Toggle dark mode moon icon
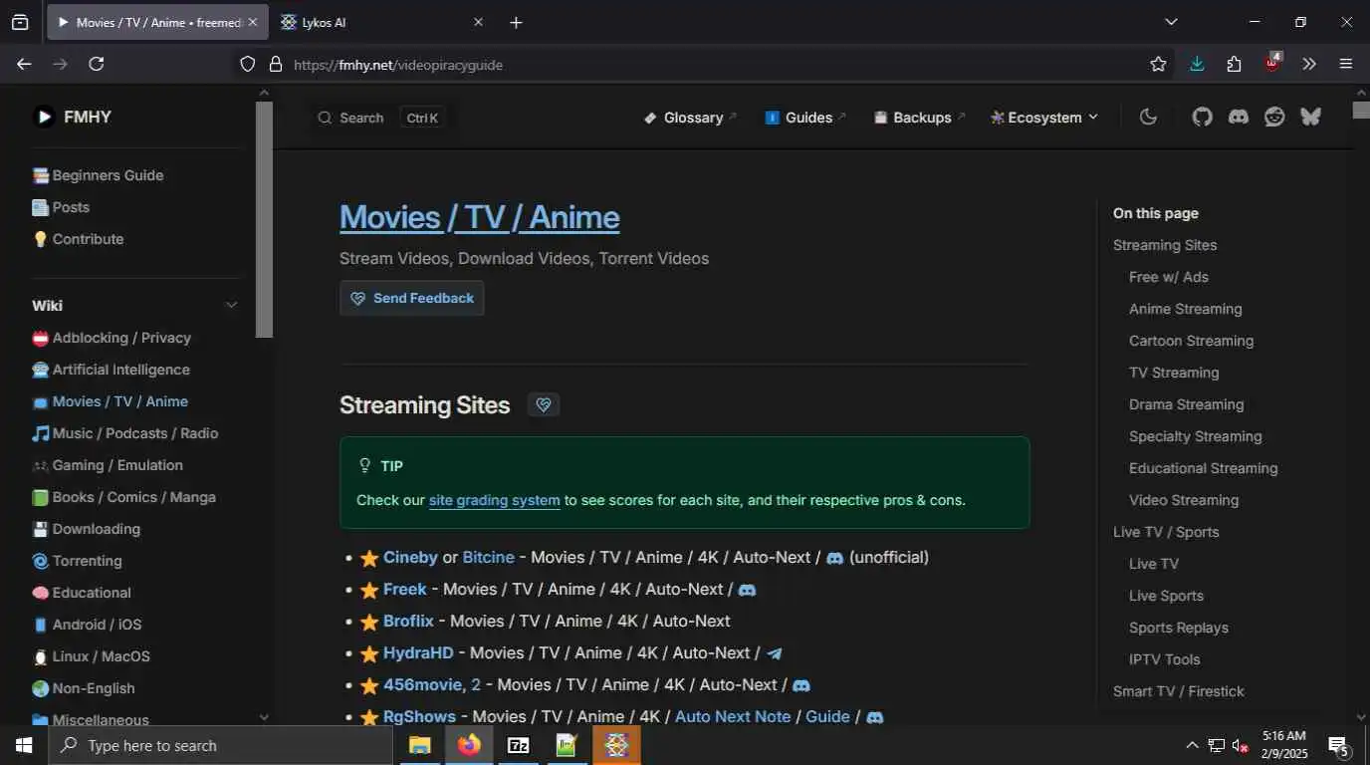Image resolution: width=1370 pixels, height=765 pixels. coord(1148,117)
